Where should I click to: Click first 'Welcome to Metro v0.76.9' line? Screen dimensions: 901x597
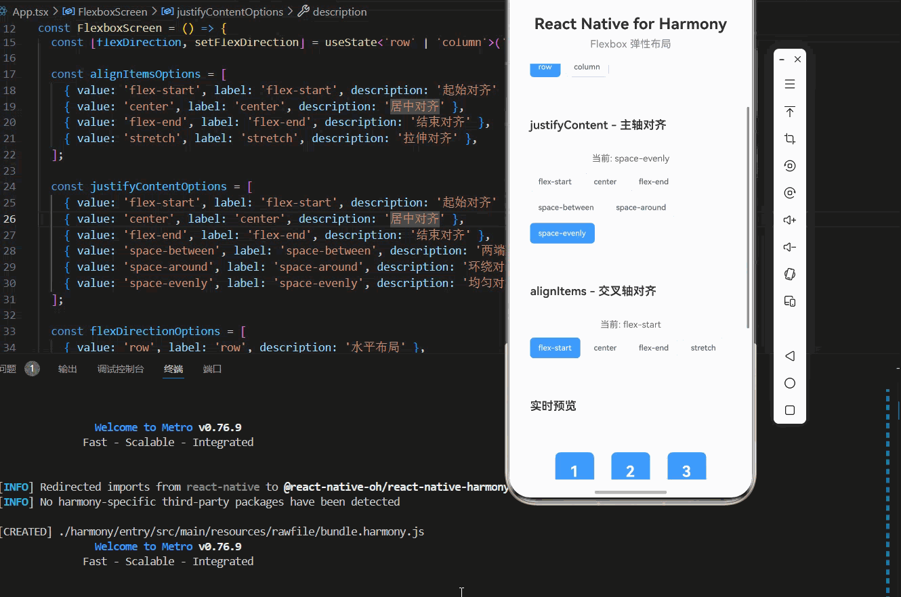[x=168, y=427]
